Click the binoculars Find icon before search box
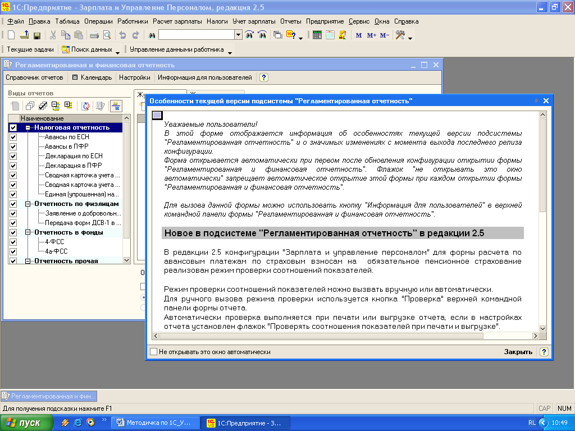 coord(152,35)
